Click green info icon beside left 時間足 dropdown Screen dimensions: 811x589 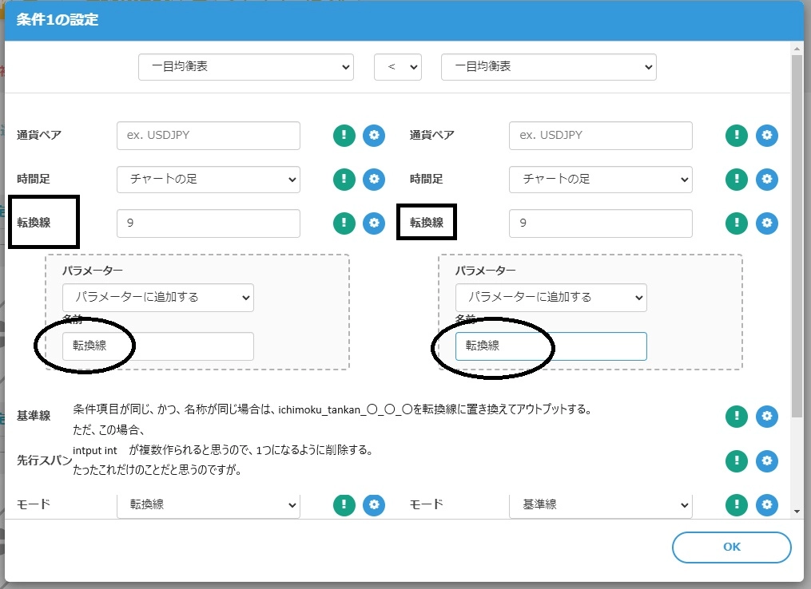344,180
